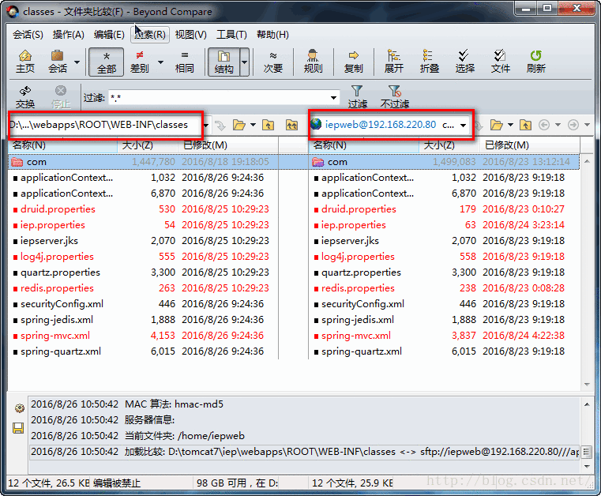Image resolution: width=601 pixels, height=496 pixels.
Task: Open left path history dropdown arrow
Action: pyautogui.click(x=206, y=125)
